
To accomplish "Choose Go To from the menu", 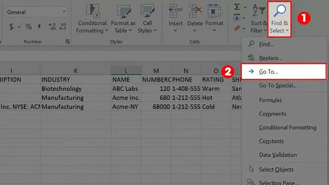I will tap(277, 71).
